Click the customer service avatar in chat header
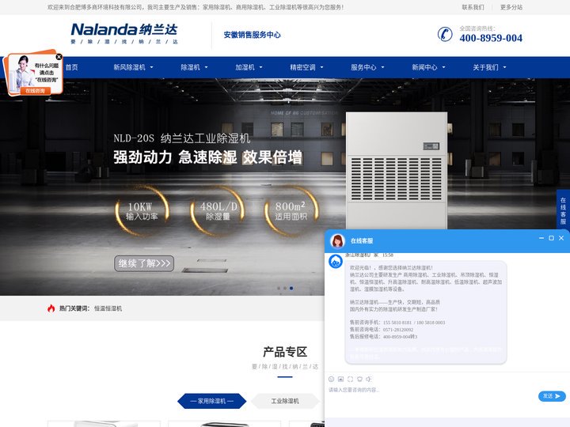 click(x=337, y=240)
